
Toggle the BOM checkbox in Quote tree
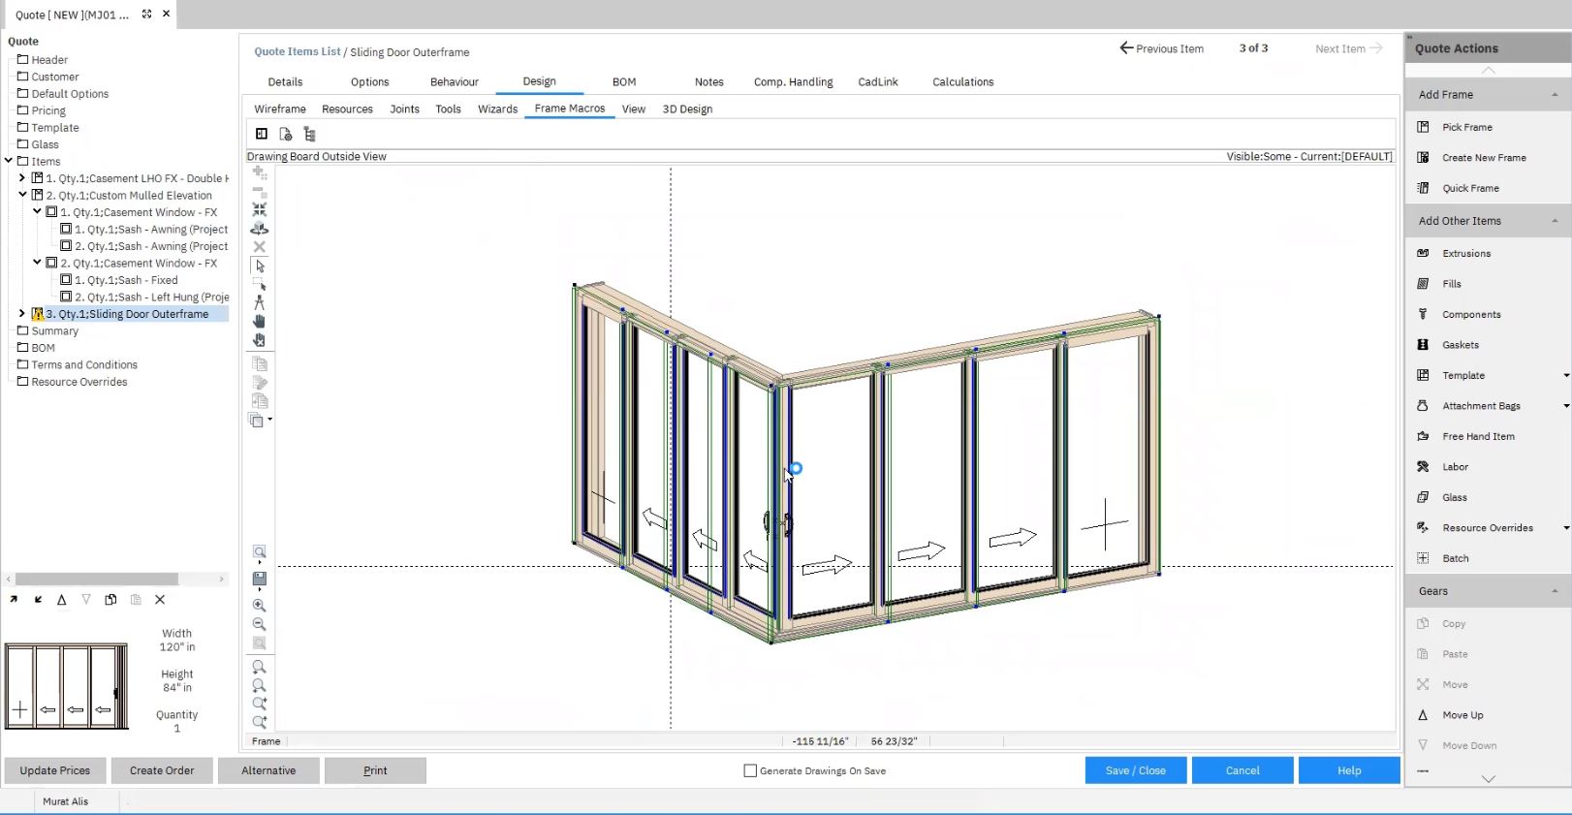point(23,348)
